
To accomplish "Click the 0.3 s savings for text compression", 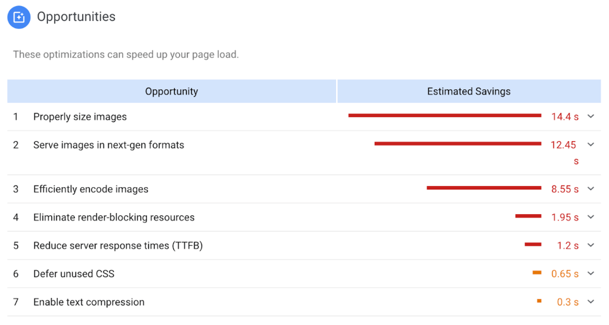I will click(x=567, y=302).
